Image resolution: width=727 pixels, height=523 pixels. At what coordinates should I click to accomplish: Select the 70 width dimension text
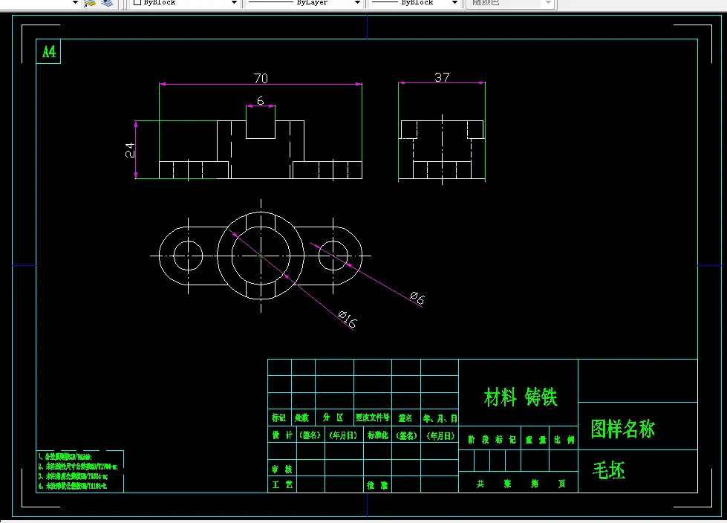pos(261,78)
